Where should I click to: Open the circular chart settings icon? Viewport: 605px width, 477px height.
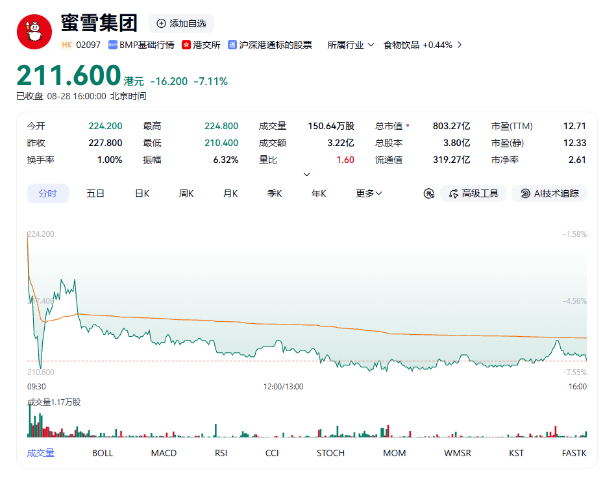coord(428,193)
